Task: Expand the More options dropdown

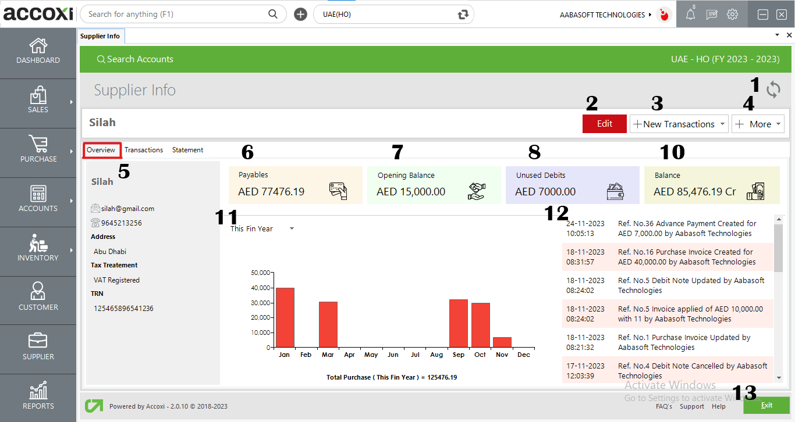Action: pos(779,124)
